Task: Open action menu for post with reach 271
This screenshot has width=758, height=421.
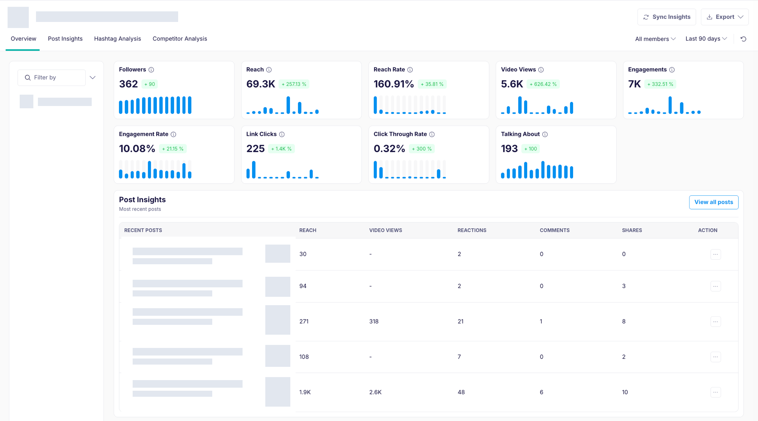Action: click(x=716, y=321)
